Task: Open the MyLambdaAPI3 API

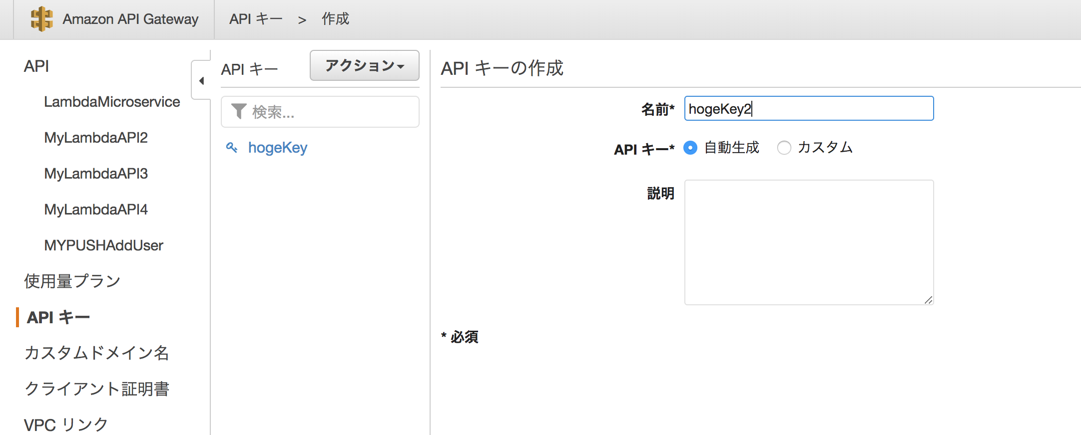Action: coord(96,174)
